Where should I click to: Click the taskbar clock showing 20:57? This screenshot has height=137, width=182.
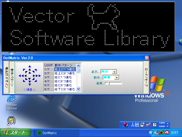(174, 133)
